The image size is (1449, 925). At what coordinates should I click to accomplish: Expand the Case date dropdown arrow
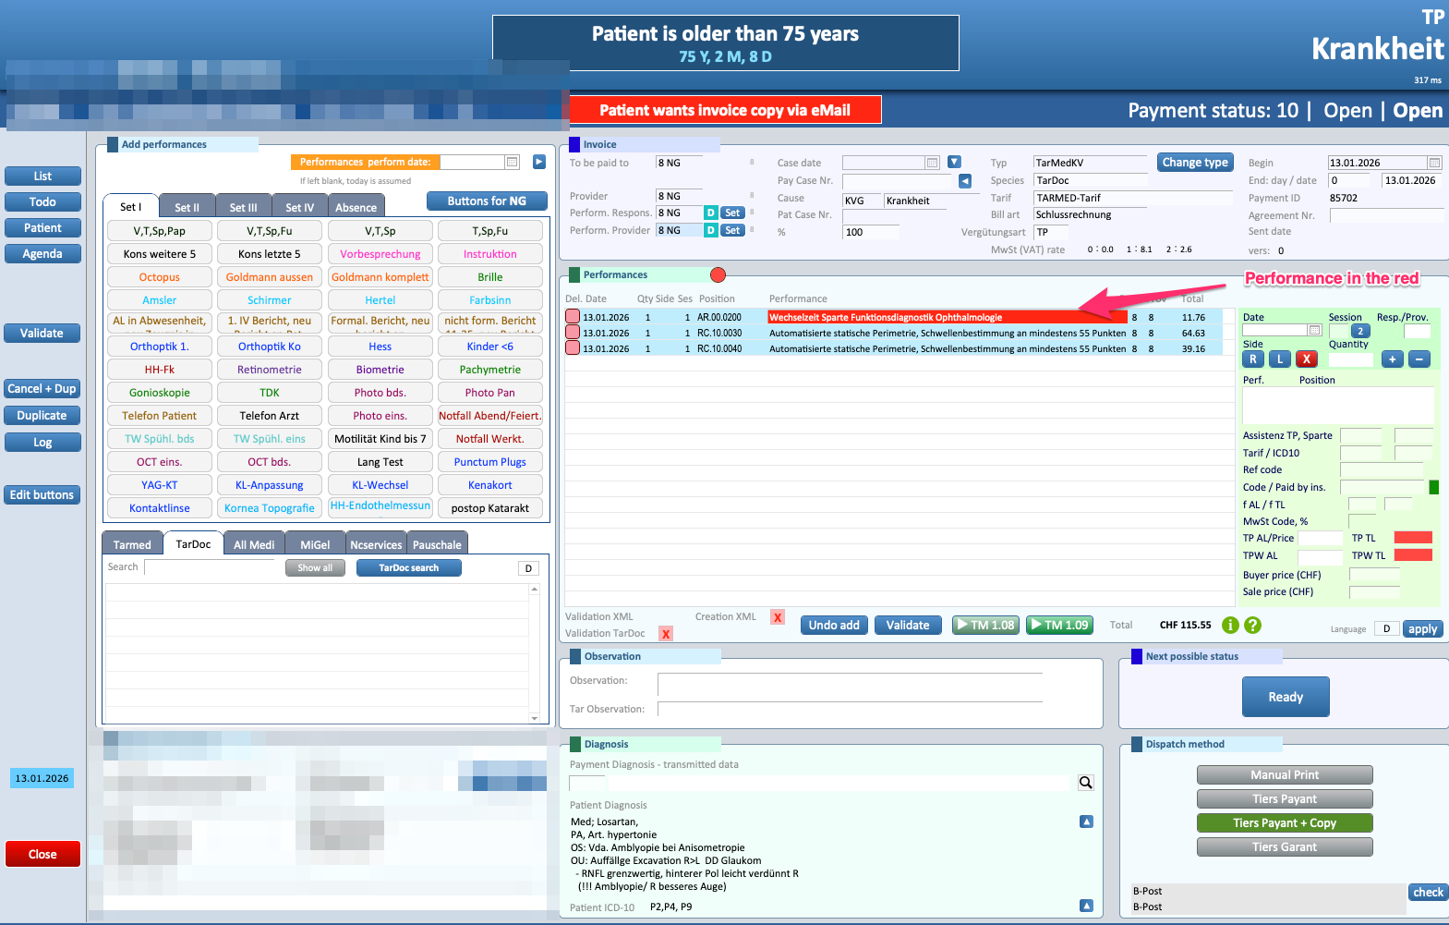click(x=954, y=163)
